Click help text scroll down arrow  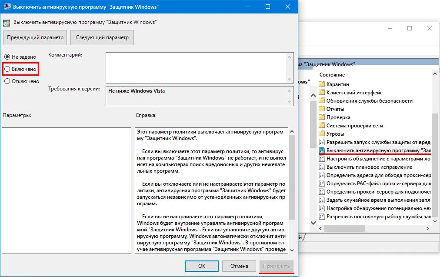pyautogui.click(x=292, y=250)
